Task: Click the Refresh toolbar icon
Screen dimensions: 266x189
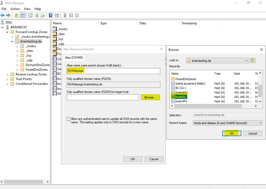Action: [37, 15]
